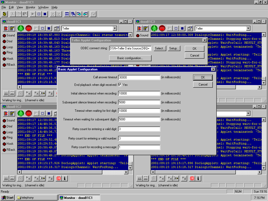268x201 pixels.
Task: Expand the Teller dropdown in dxxxB1C1
Action: pos(115,28)
